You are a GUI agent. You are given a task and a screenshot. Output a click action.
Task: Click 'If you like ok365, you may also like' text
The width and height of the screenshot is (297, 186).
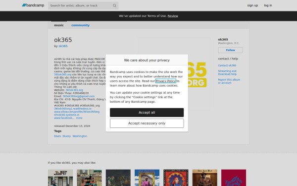72,163
